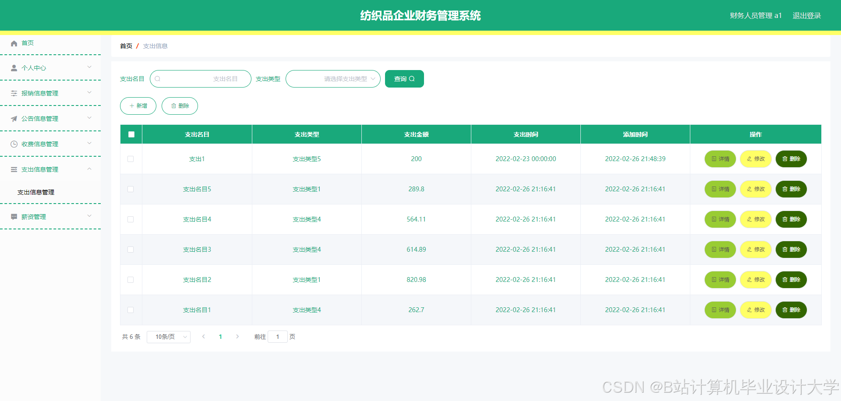Click the 退出登录 logout link
Viewport: 841px width, 401px height.
pyautogui.click(x=806, y=16)
